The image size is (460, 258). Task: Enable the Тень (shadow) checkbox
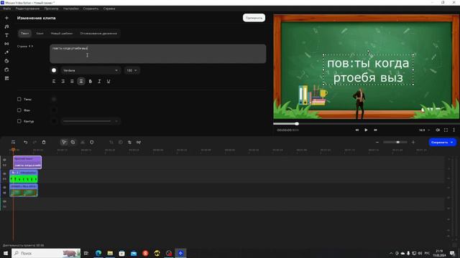[19, 99]
